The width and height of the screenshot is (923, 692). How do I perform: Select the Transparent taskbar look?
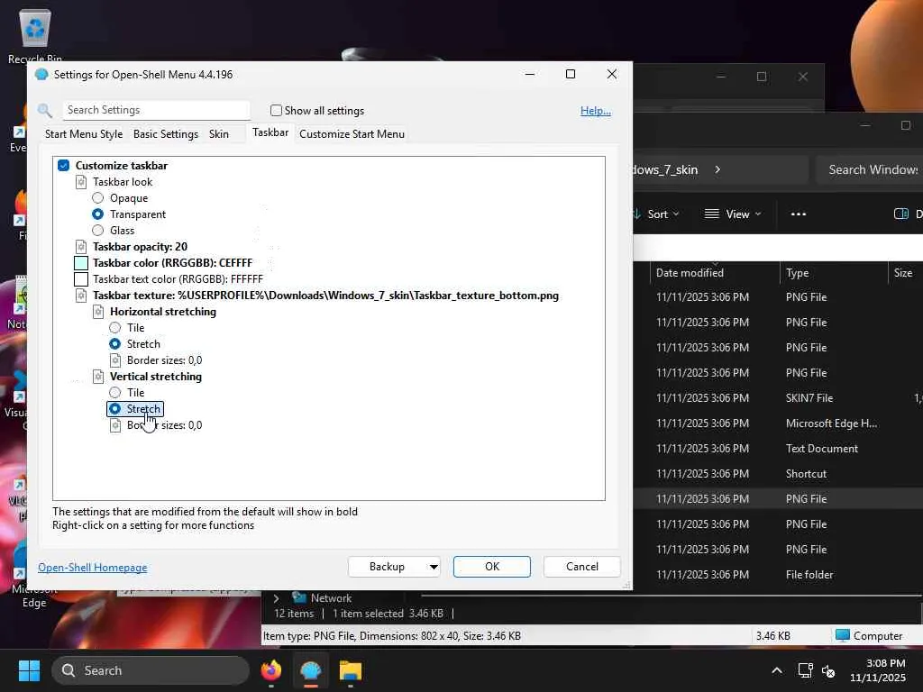click(x=97, y=214)
